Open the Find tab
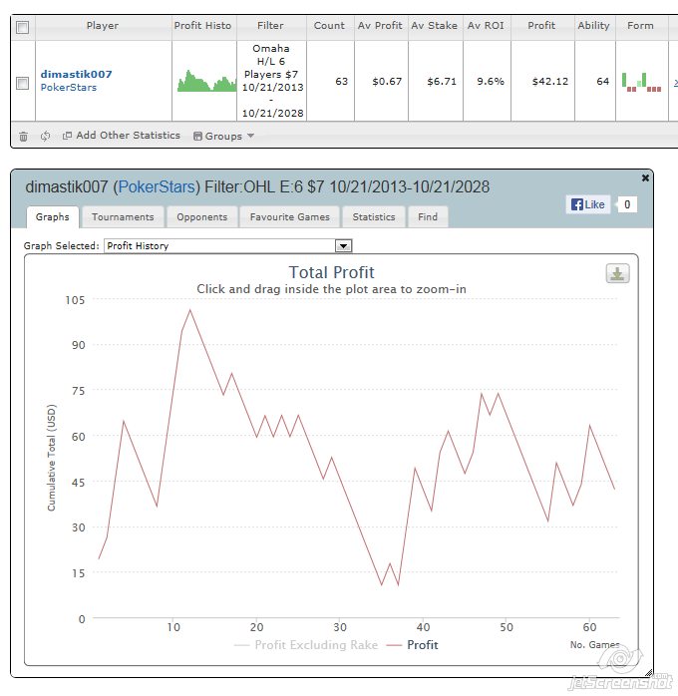This screenshot has height=696, width=678. [x=428, y=217]
